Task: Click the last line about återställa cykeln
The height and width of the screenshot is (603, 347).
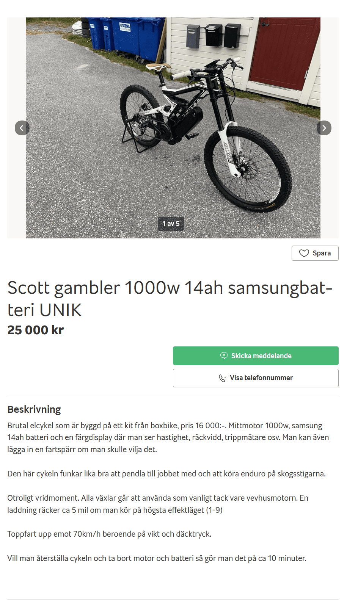Action: click(157, 558)
